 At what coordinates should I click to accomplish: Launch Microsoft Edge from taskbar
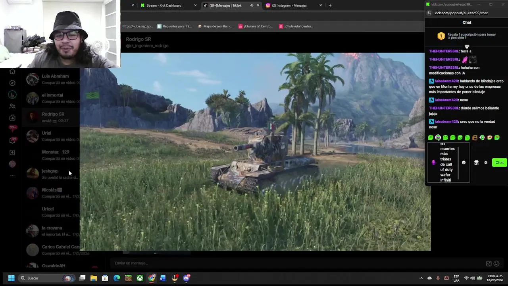coord(117,278)
